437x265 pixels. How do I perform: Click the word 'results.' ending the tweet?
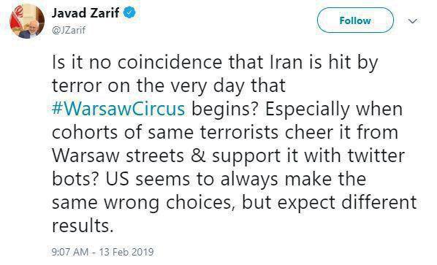[x=83, y=226]
